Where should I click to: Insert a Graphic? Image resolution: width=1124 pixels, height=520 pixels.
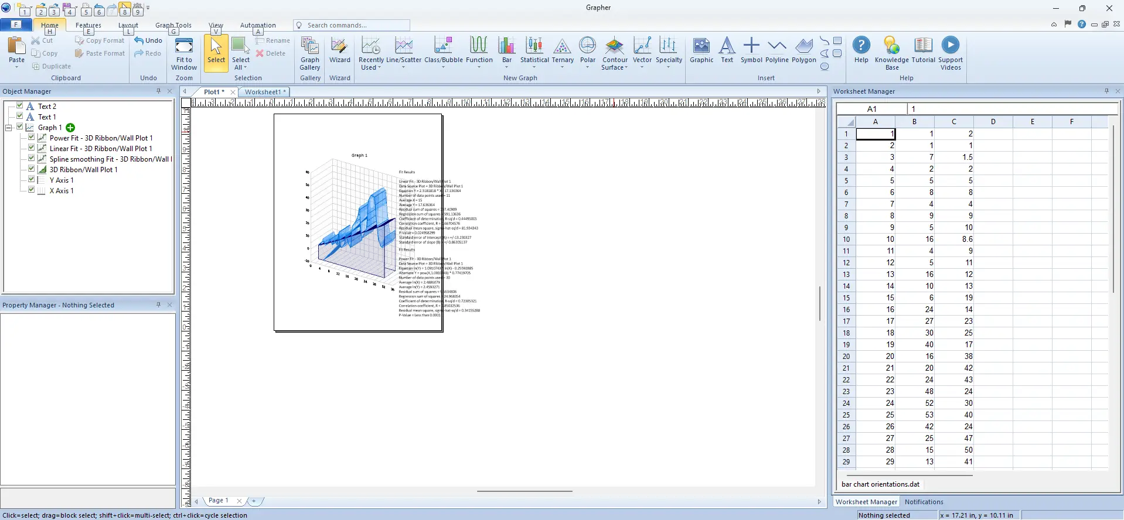coord(701,50)
